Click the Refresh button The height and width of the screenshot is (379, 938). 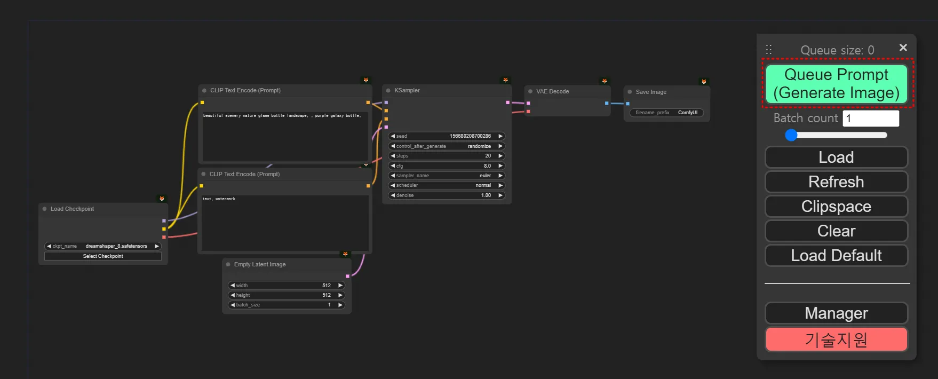click(836, 182)
